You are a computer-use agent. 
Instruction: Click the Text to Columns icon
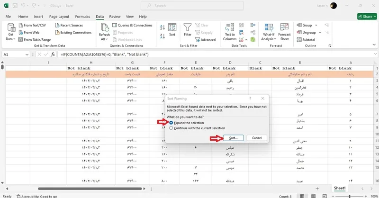[230, 32]
